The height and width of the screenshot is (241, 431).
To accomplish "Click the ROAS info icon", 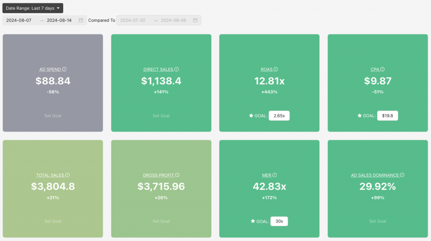I will click(276, 70).
